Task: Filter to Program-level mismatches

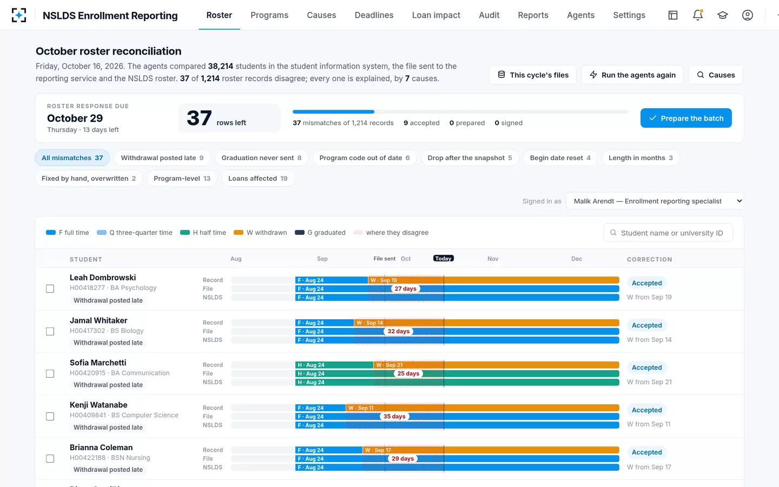Action: click(x=182, y=179)
